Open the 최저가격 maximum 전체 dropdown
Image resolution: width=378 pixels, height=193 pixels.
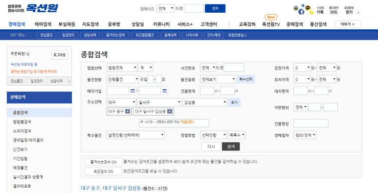(x=327, y=79)
